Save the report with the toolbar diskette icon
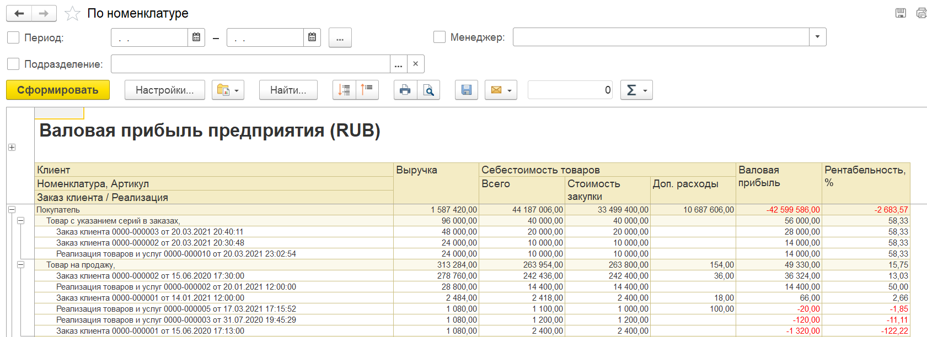Viewport: 927px width, 337px height. [x=467, y=90]
